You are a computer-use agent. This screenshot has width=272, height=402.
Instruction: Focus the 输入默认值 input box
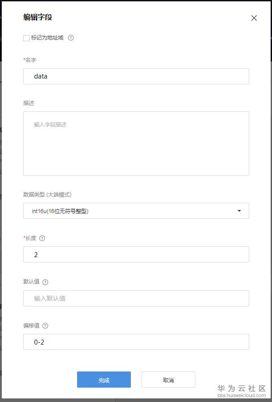tap(136, 298)
